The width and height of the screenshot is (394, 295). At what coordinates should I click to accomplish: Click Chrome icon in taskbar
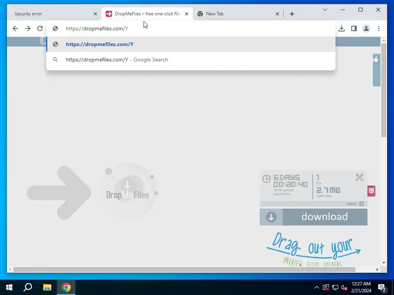tap(66, 287)
